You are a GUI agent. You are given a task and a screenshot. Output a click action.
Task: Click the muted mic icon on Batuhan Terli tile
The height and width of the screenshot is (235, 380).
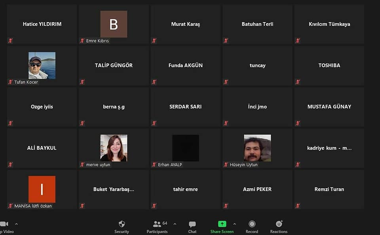click(x=226, y=41)
